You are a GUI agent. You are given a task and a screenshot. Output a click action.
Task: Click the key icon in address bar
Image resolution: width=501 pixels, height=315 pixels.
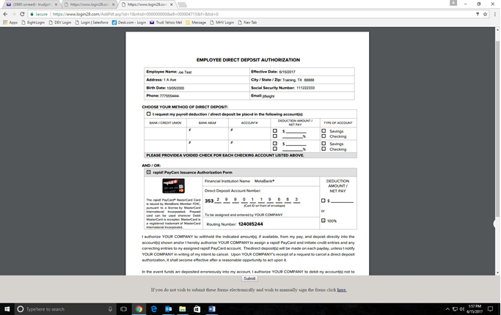478,14
